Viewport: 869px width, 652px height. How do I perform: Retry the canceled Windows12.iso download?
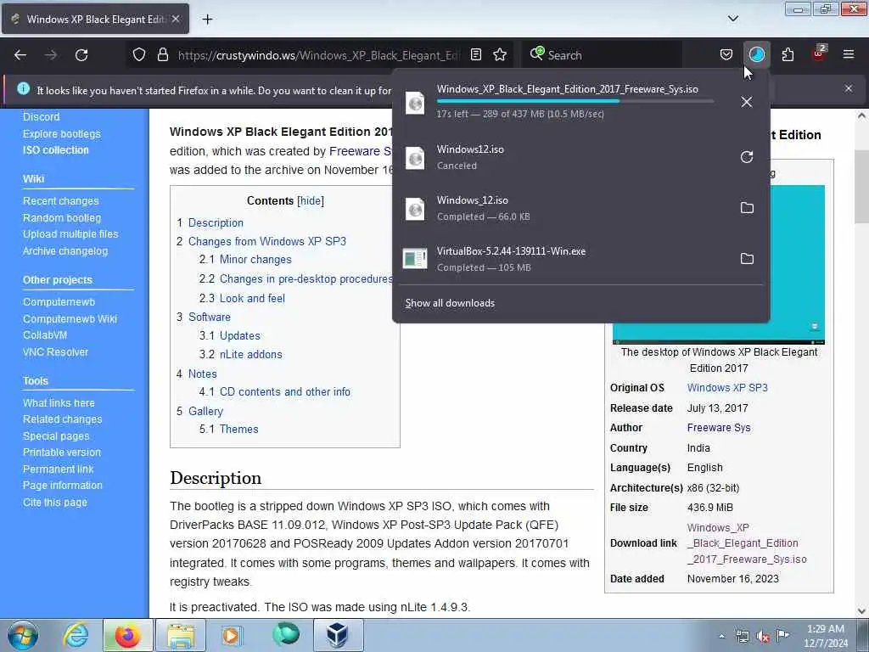[x=747, y=157]
